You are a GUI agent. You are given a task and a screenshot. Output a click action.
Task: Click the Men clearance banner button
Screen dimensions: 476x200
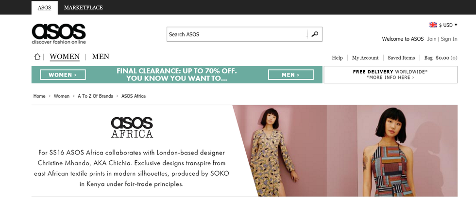[x=290, y=75]
